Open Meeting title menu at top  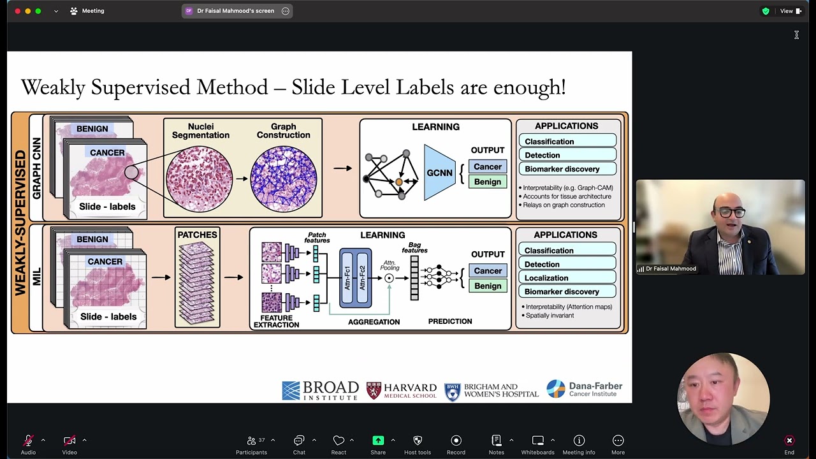(x=87, y=11)
